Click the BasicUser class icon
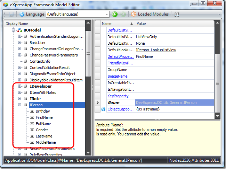226x169 pixels. click(x=26, y=43)
